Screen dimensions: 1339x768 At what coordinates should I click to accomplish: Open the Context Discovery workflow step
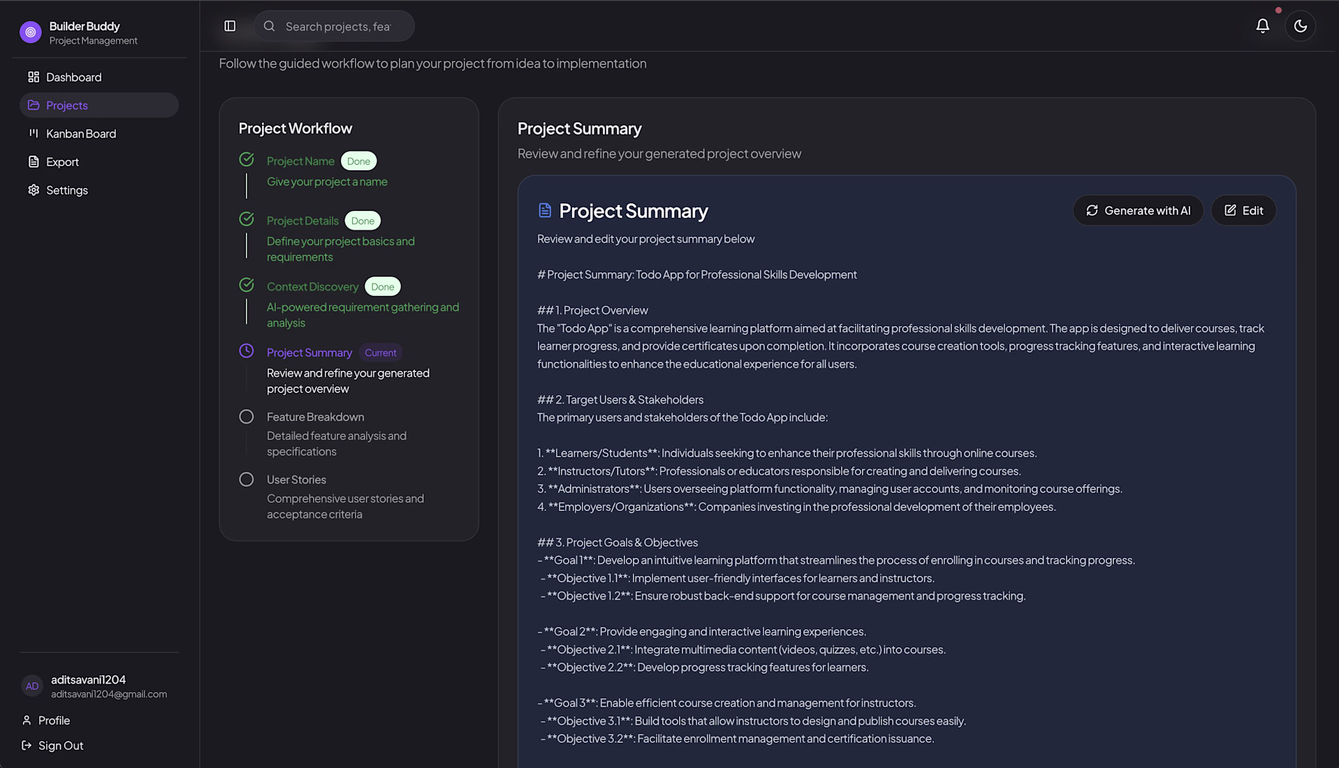312,286
